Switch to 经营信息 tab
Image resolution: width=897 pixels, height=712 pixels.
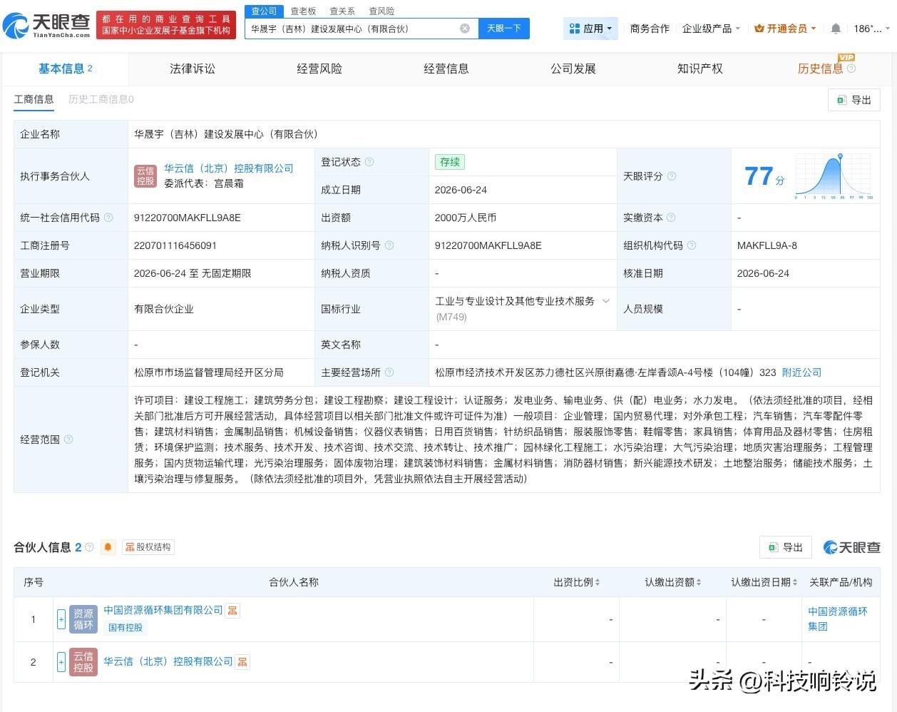[446, 68]
